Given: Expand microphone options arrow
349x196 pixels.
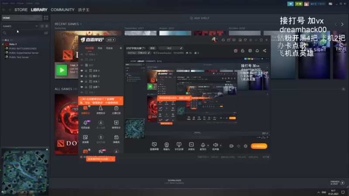Looking at the screenshot, I should click(208, 145).
